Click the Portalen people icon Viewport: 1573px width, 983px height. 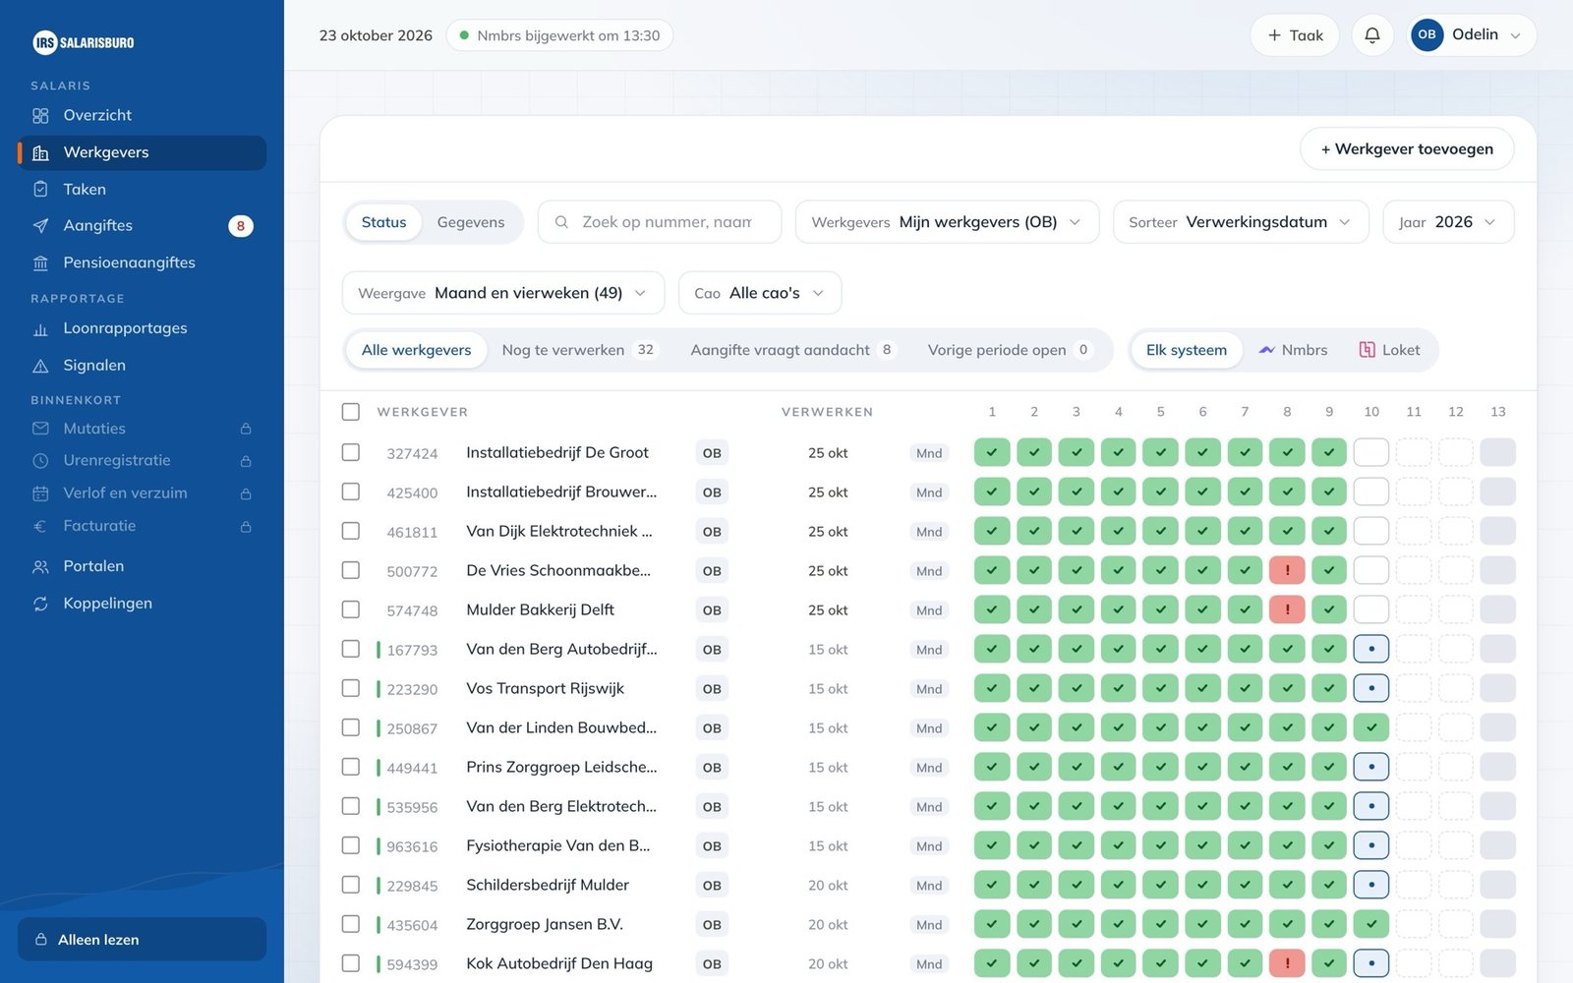coord(40,567)
